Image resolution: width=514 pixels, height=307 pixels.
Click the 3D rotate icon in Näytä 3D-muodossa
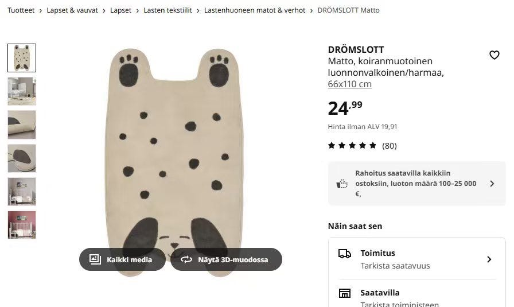(x=186, y=259)
